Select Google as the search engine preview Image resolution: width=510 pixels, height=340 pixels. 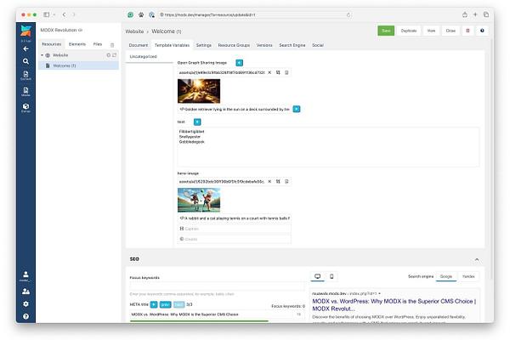coord(446,276)
